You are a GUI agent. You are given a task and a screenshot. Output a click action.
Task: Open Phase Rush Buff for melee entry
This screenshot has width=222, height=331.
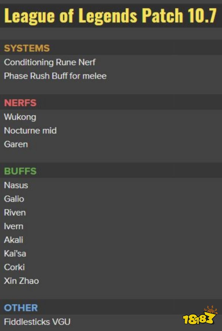point(55,76)
